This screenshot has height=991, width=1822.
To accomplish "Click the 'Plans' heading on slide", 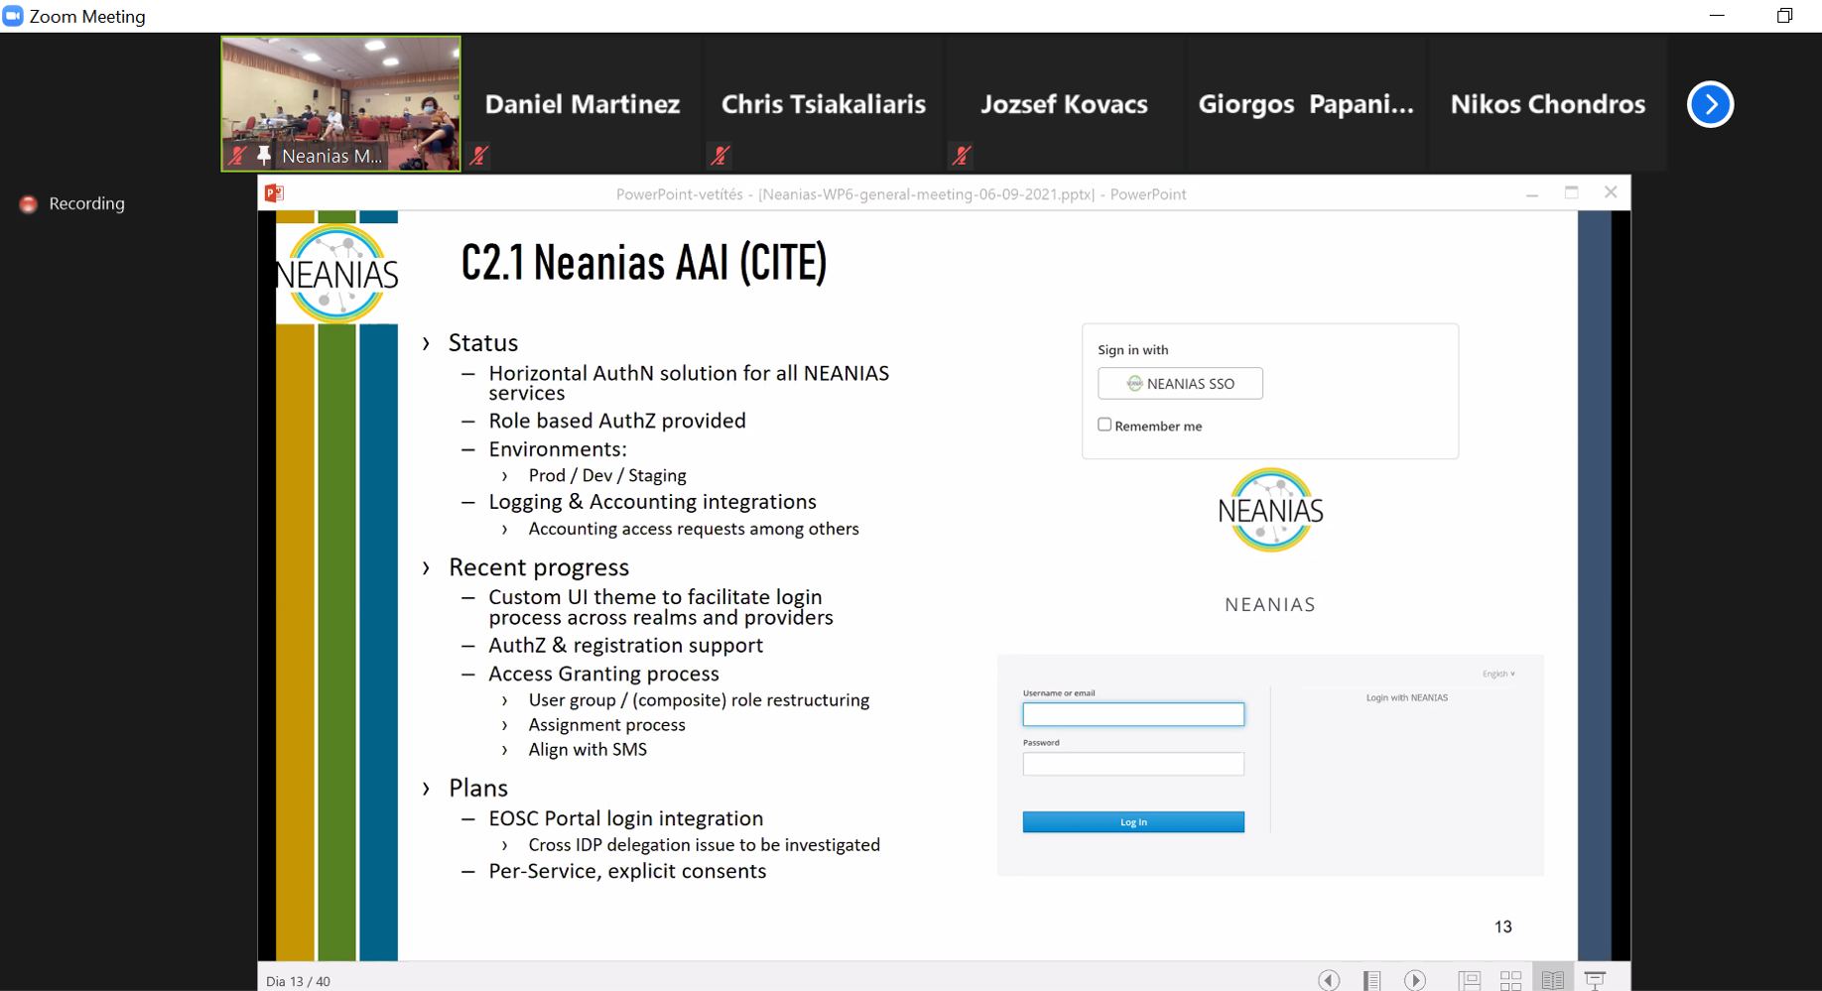I will [478, 788].
